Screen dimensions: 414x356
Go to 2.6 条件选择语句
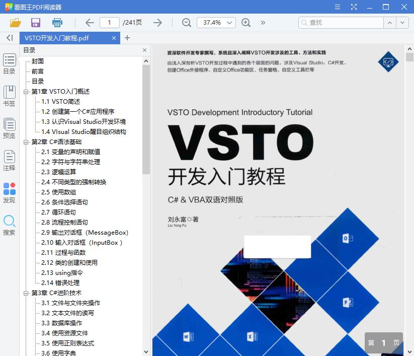[65, 202]
